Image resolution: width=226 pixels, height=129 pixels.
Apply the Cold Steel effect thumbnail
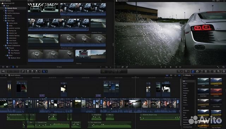(x=203, y=92)
